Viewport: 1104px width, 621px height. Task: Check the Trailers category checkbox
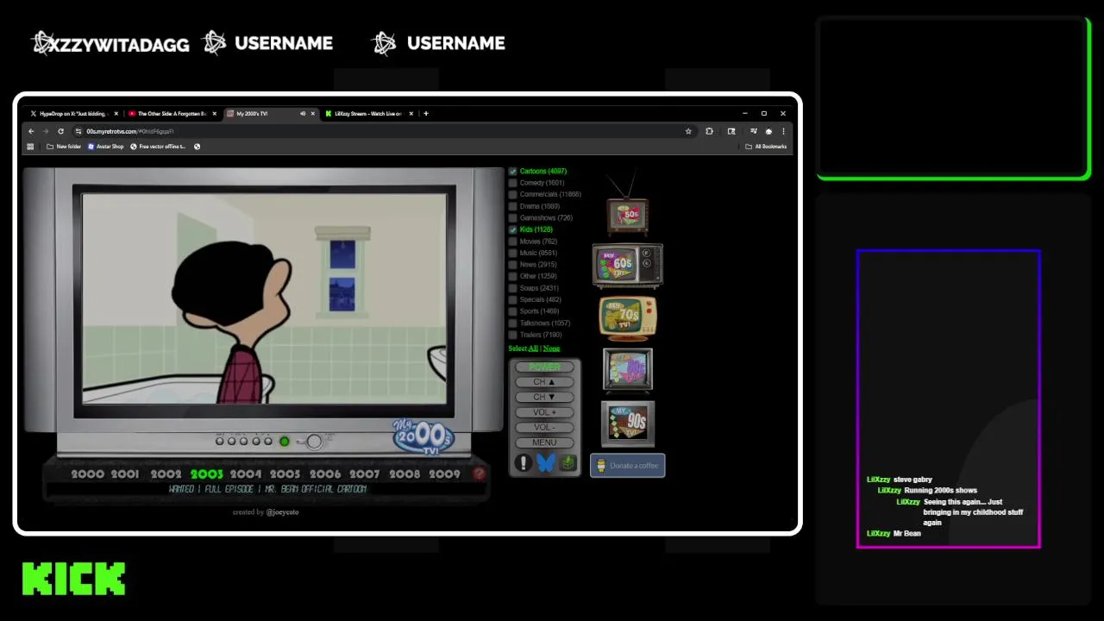tap(512, 335)
